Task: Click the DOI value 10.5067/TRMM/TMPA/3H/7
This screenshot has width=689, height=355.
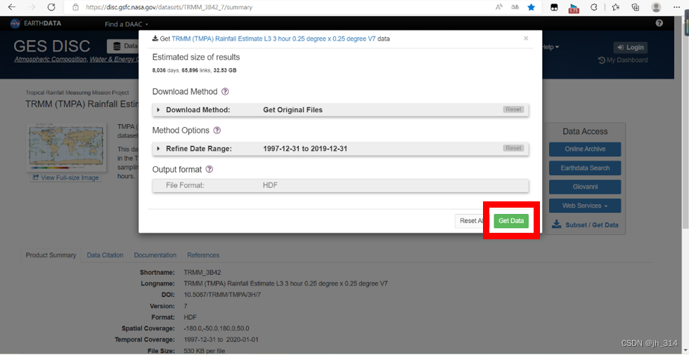Action: [x=222, y=295]
